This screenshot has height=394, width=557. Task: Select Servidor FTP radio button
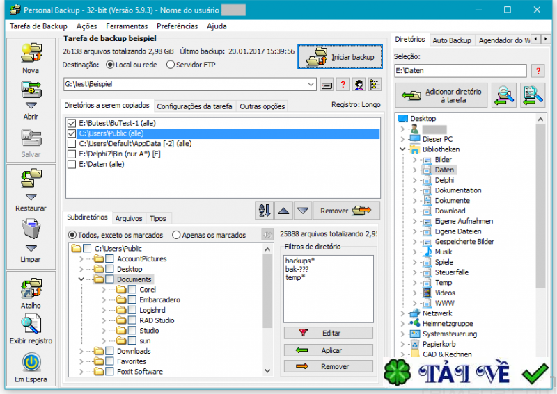(171, 65)
